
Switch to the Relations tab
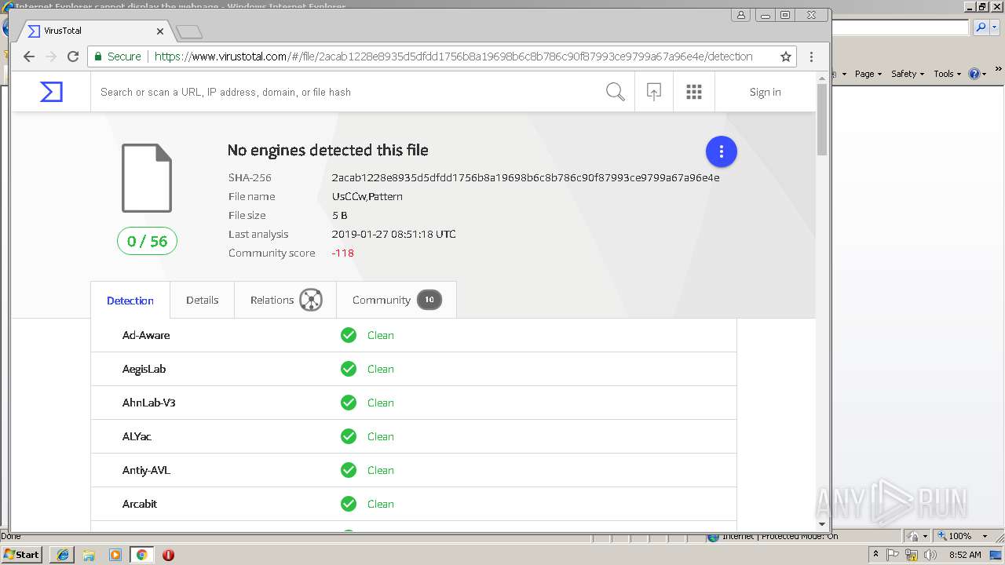[286, 300]
